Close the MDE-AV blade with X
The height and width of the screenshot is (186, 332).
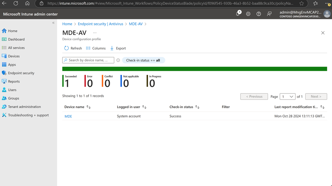point(323,33)
